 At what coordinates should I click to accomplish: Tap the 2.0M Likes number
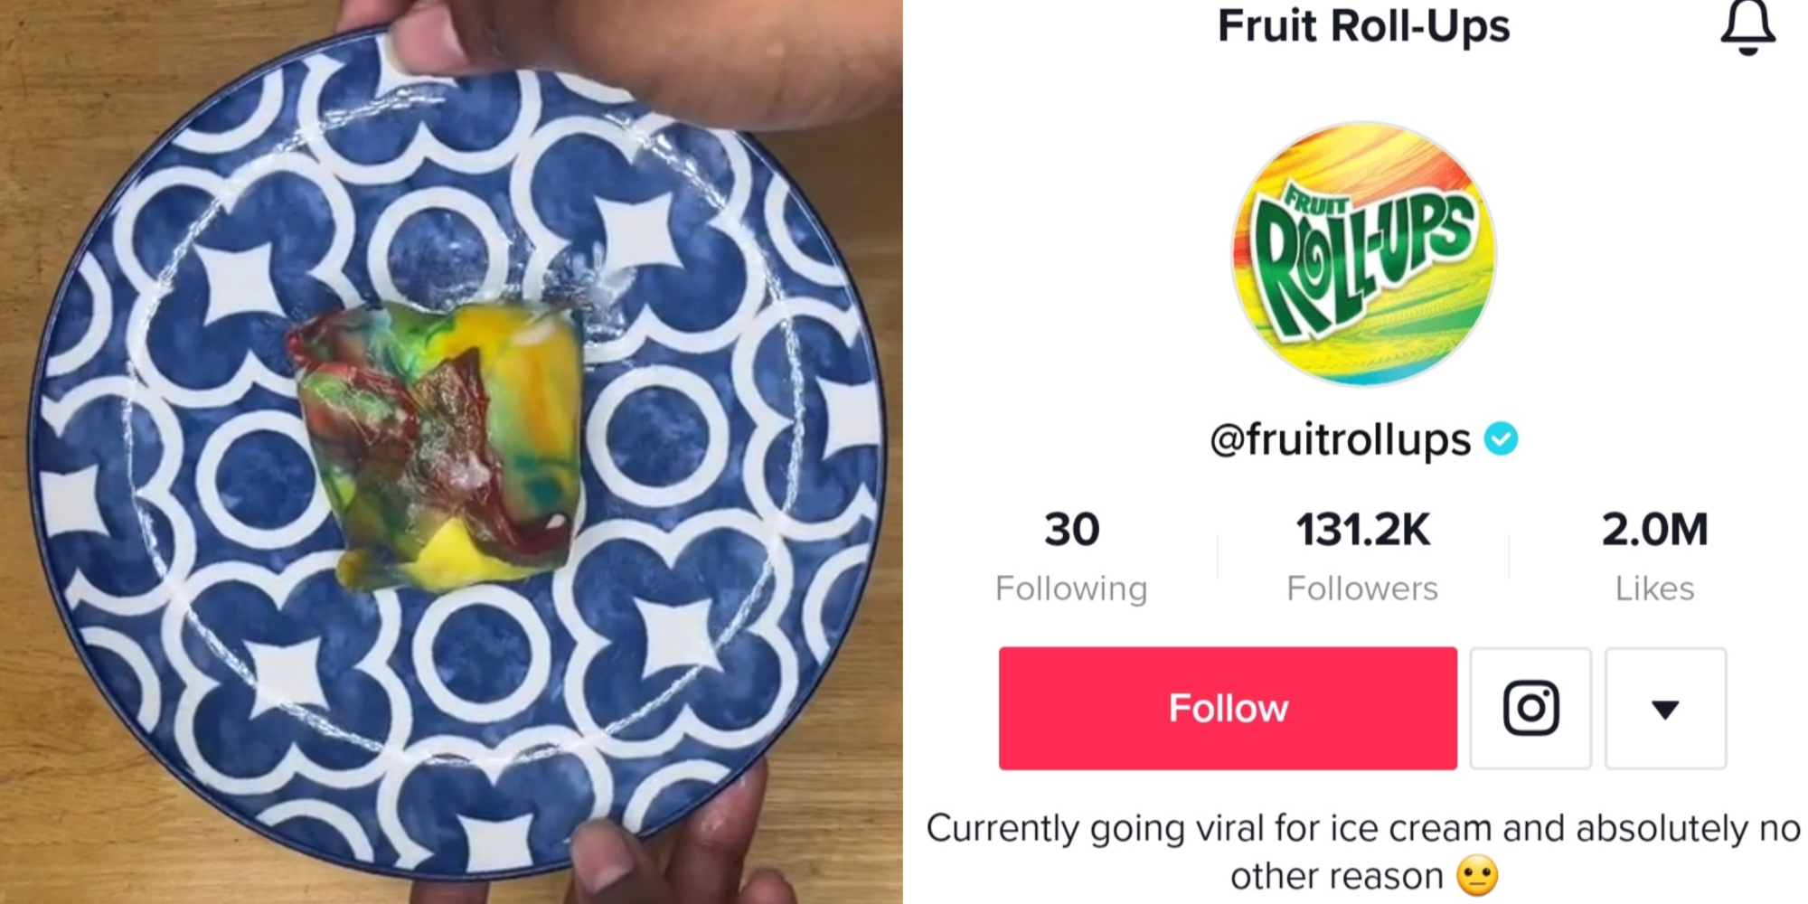tap(1654, 530)
